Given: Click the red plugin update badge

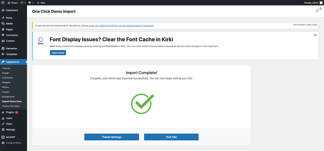Looking at the screenshot, I should coord(16,112).
